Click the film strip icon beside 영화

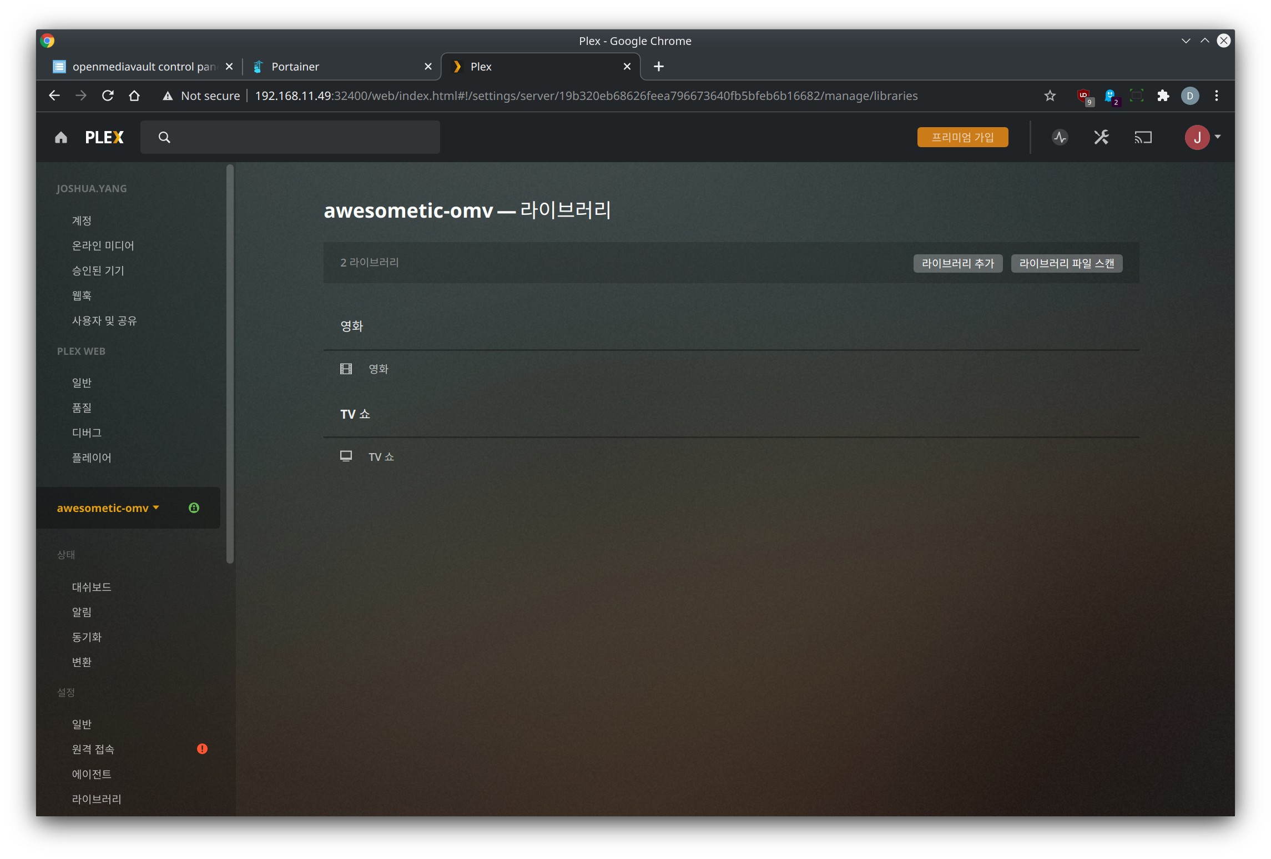[x=346, y=369]
